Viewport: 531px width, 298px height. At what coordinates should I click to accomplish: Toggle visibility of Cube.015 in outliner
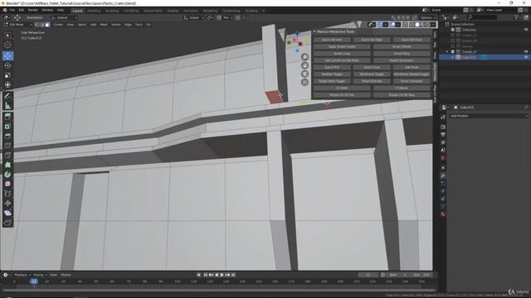pos(526,57)
